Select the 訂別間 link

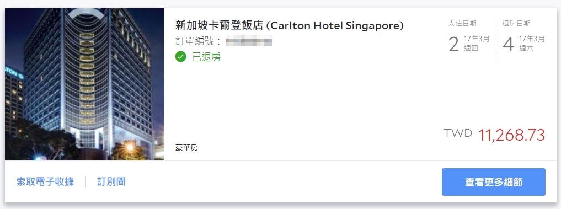point(111,181)
